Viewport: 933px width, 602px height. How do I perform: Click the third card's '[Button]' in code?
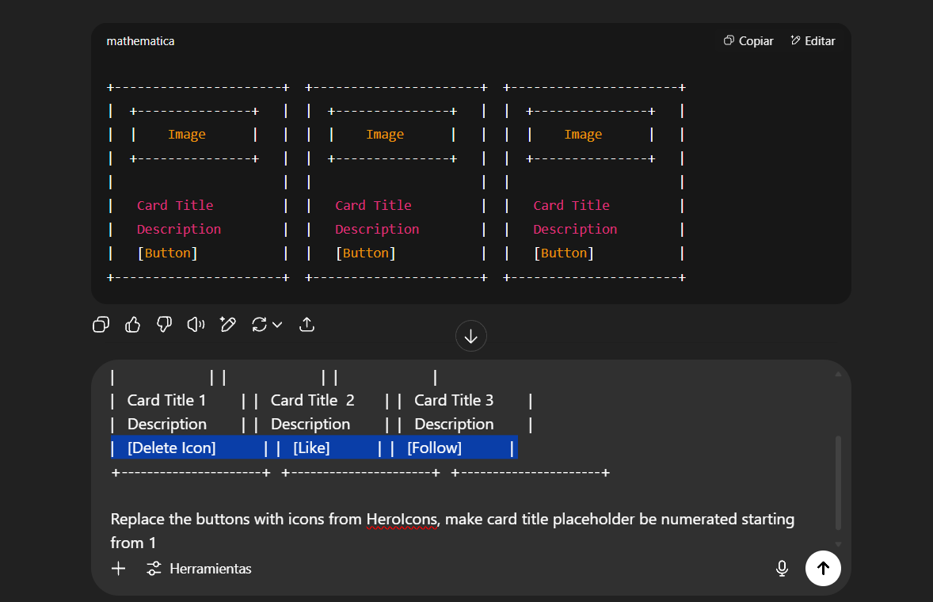(x=564, y=253)
